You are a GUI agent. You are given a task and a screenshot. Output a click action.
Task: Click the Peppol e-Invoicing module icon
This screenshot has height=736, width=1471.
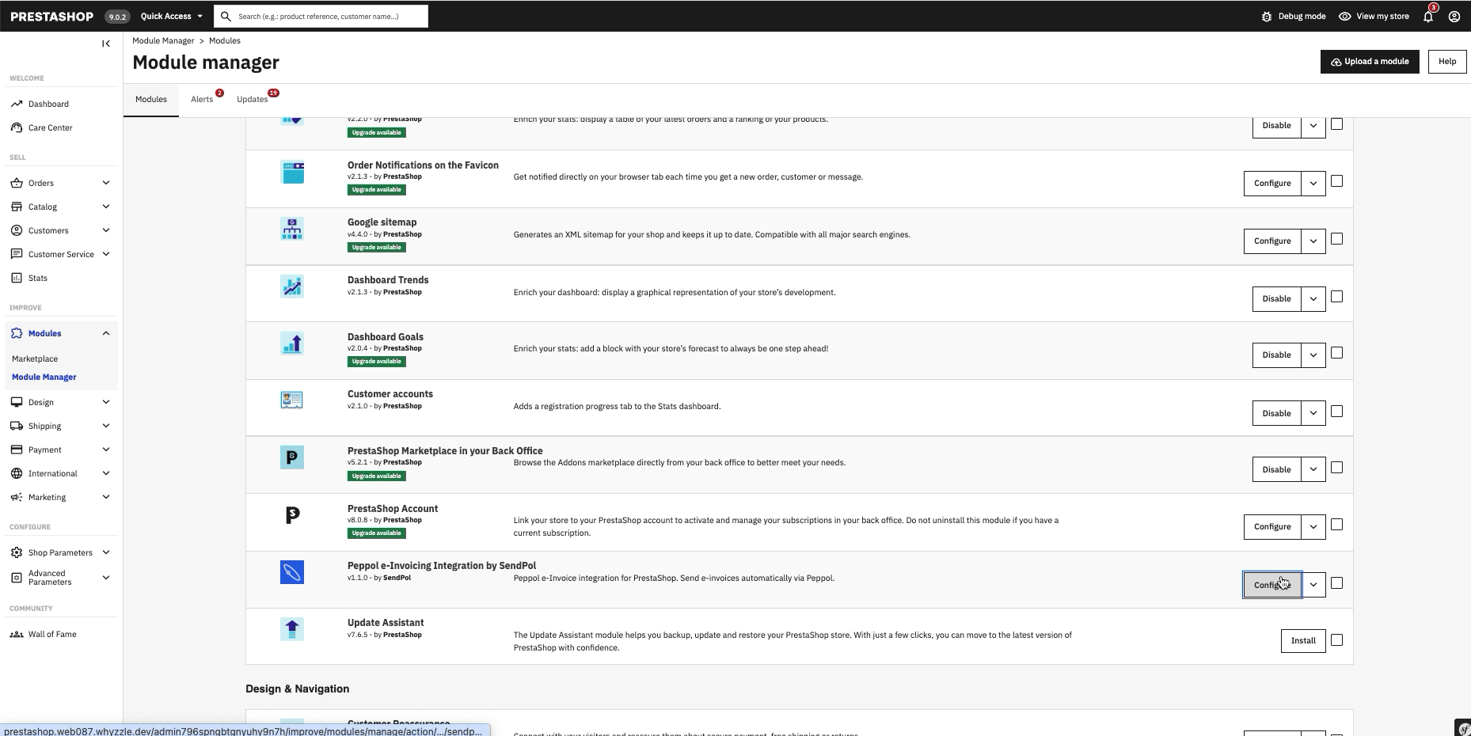tap(292, 572)
